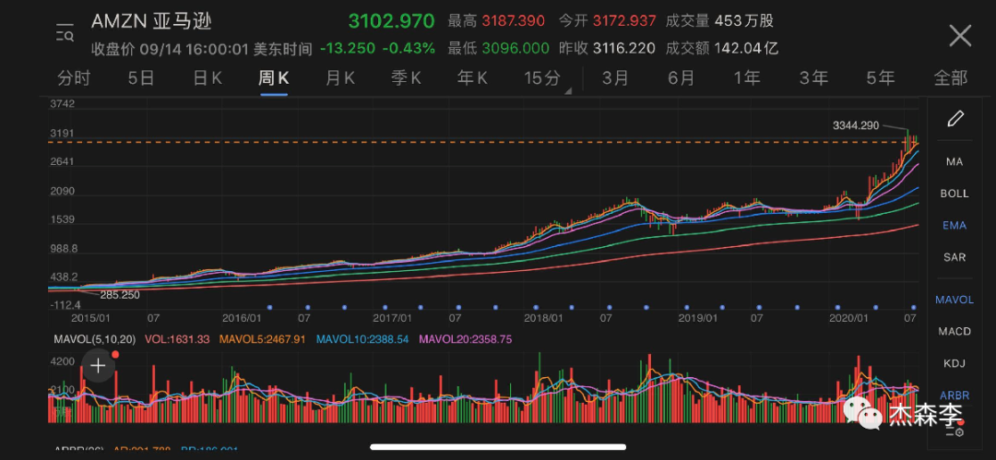Screen dimensions: 996x460
Task: Toggle the MA overlay indicator
Action: point(954,162)
